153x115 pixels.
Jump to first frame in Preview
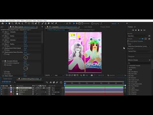[133, 30]
